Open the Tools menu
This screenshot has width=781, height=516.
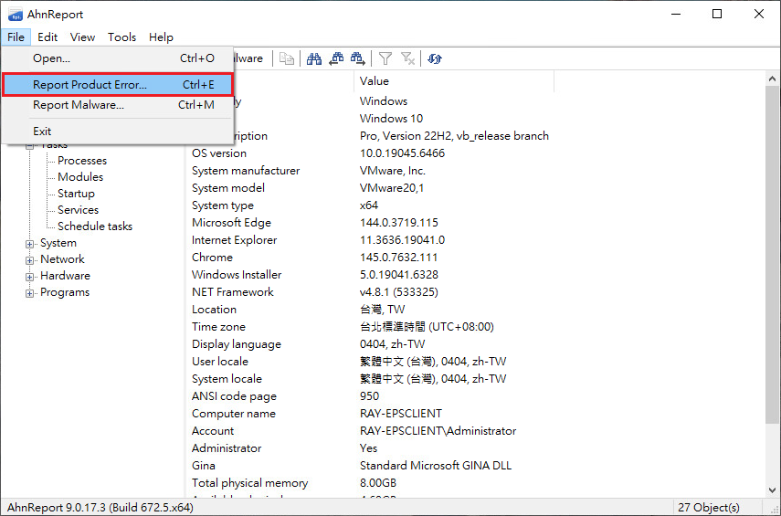click(122, 37)
